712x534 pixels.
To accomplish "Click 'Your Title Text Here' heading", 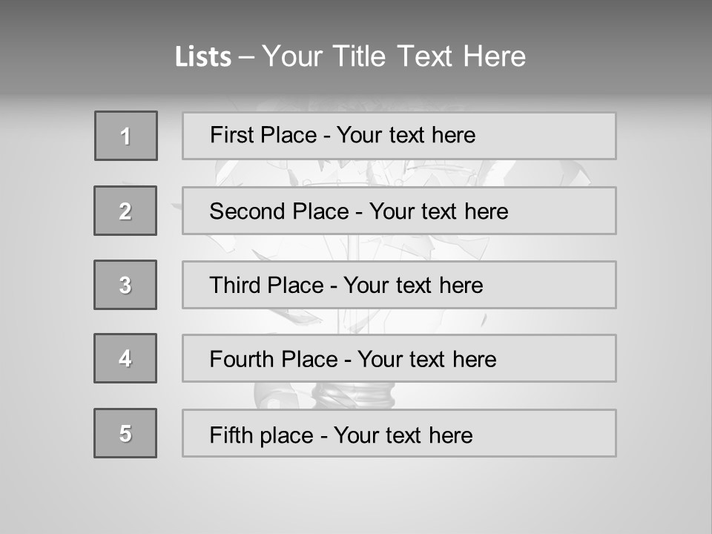I will [394, 56].
